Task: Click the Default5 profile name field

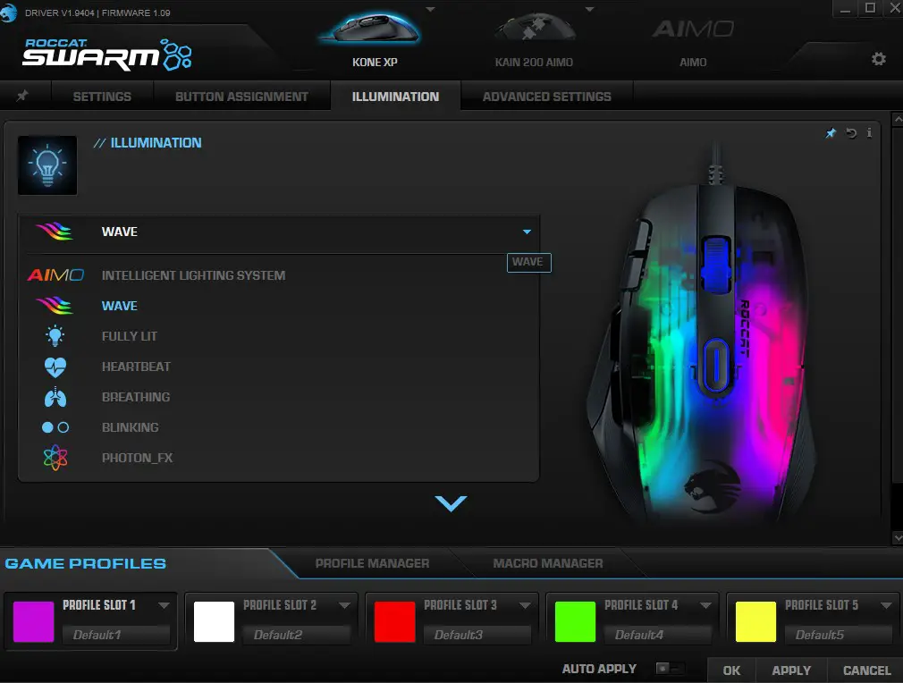Action: (839, 635)
